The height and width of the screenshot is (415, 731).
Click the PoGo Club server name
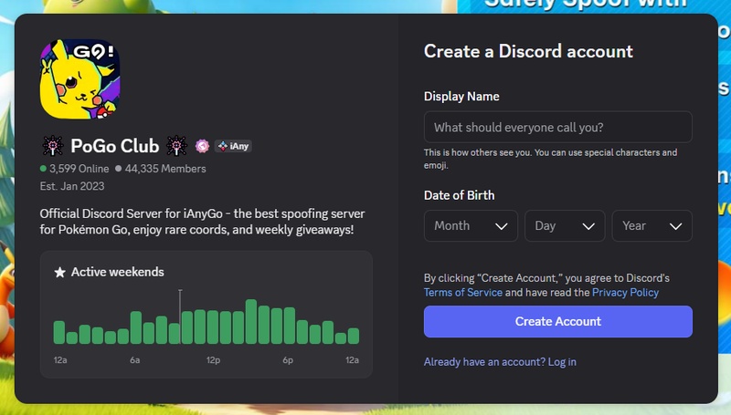tap(115, 146)
